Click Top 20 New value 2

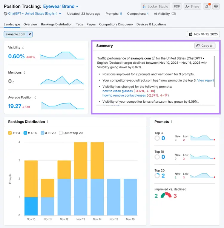click(176, 177)
